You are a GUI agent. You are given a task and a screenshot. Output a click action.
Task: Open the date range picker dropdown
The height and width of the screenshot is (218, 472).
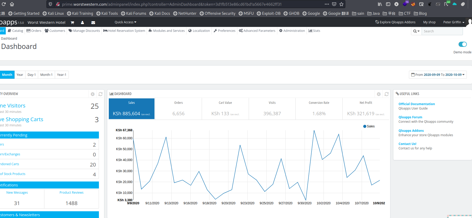[438, 75]
